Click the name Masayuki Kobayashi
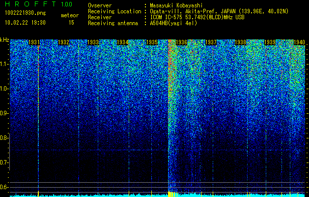Screen dimensions: 309x197 tap(176, 5)
